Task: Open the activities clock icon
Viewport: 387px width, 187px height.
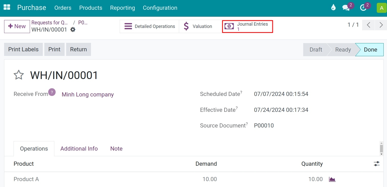Action: [363, 8]
